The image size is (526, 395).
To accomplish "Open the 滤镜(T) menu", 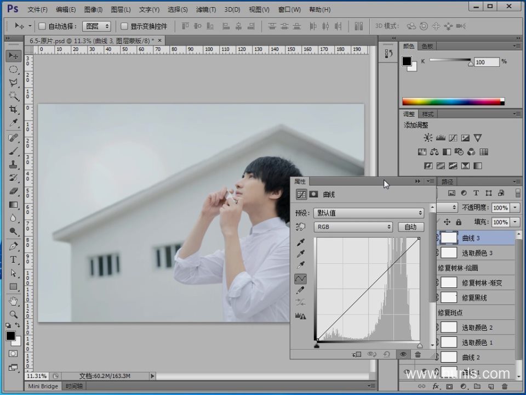I will tap(205, 10).
